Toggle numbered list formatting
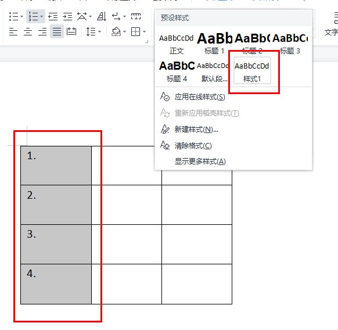Viewport: 338px width, 330px height. coord(33,16)
